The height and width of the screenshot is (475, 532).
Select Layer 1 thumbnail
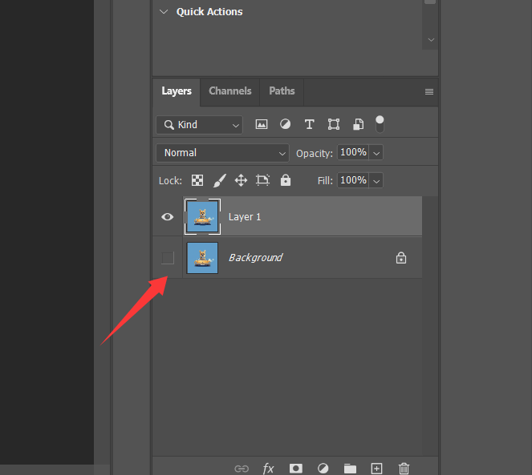[202, 217]
